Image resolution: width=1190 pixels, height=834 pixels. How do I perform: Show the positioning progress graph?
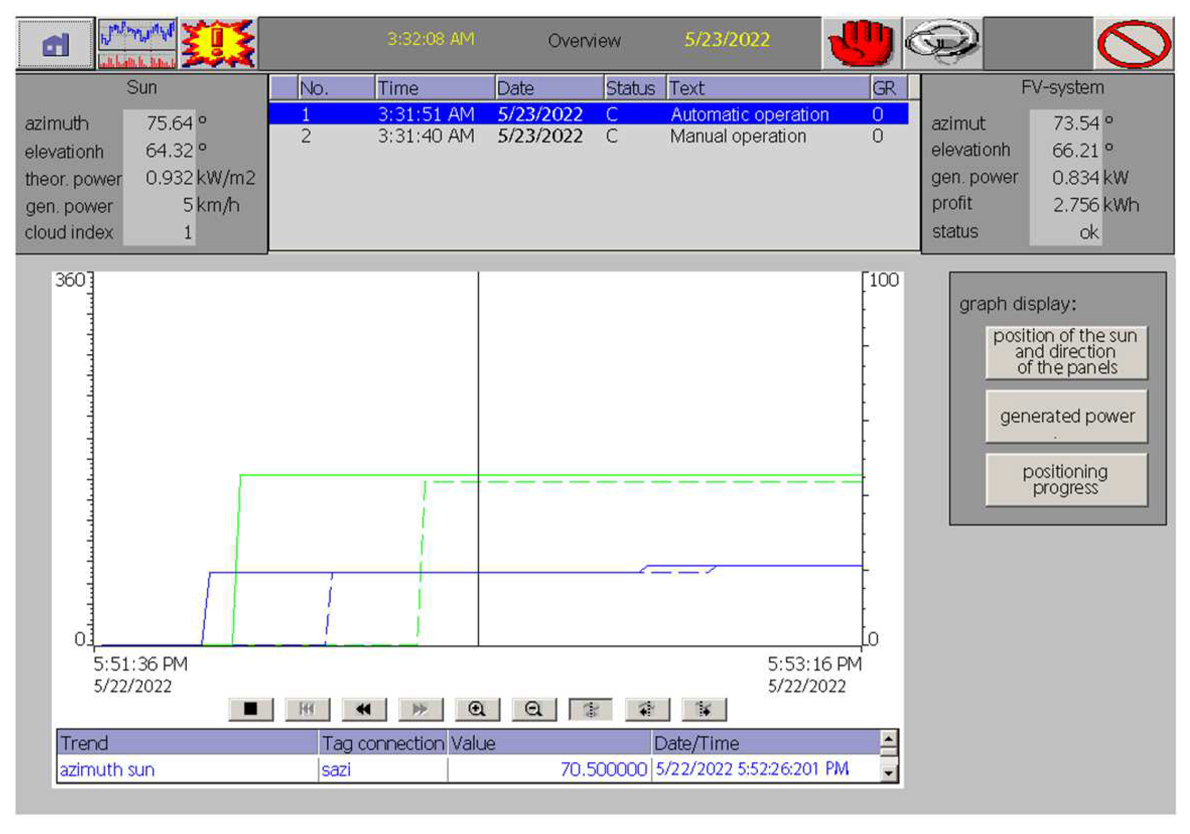click(x=1066, y=479)
